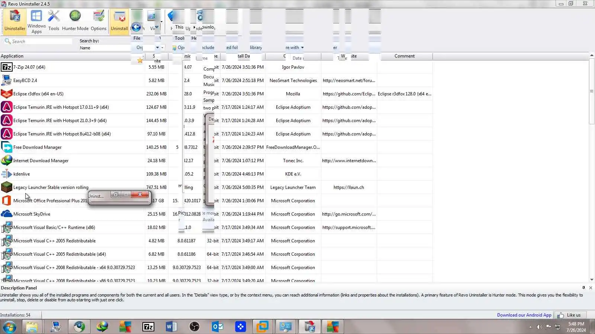595x334 pixels.
Task: Pin the Description Panel
Action: (x=583, y=288)
